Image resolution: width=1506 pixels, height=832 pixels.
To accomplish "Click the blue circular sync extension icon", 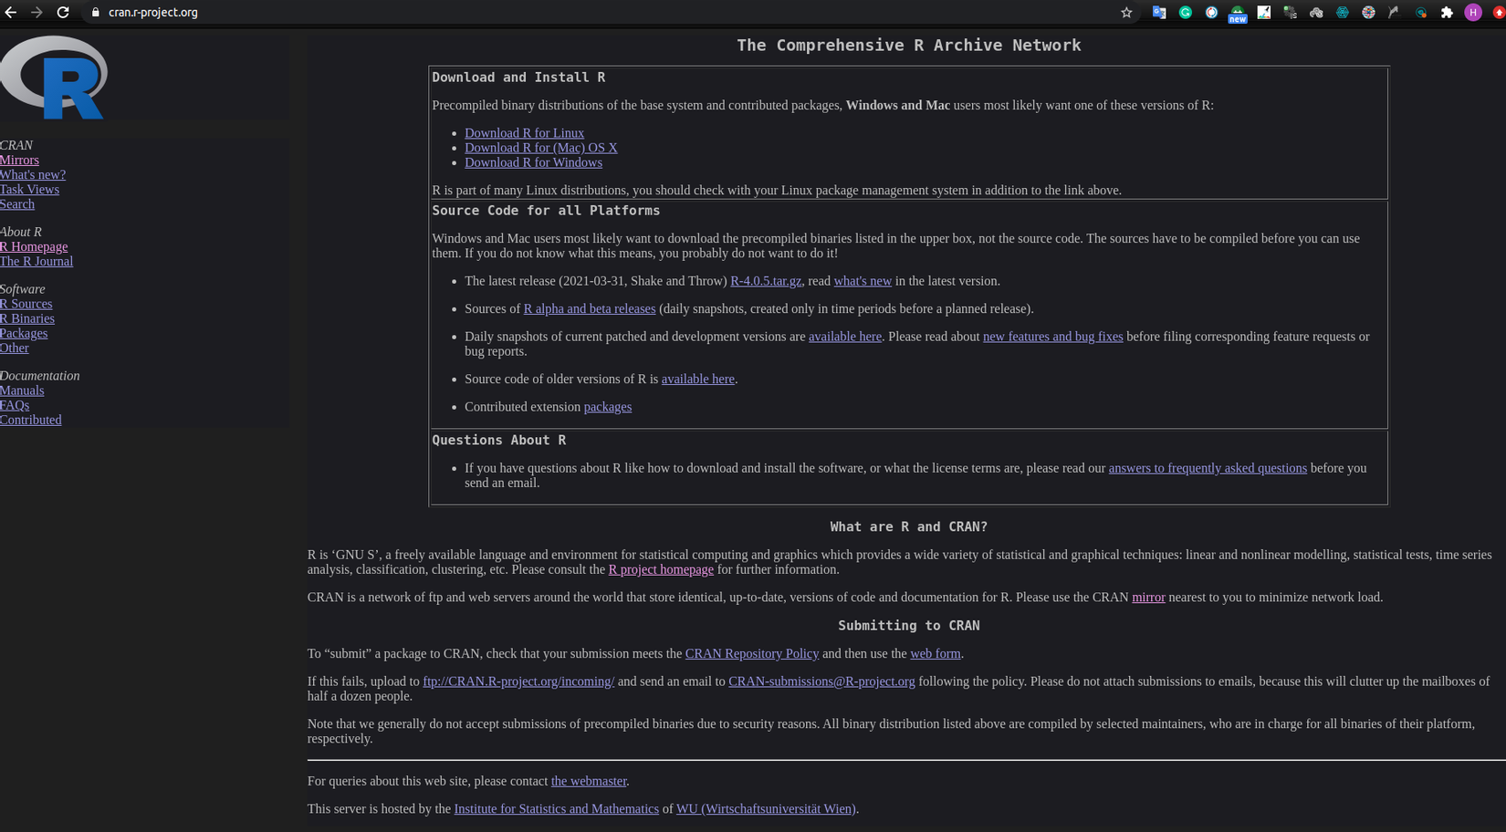I will tap(1211, 13).
